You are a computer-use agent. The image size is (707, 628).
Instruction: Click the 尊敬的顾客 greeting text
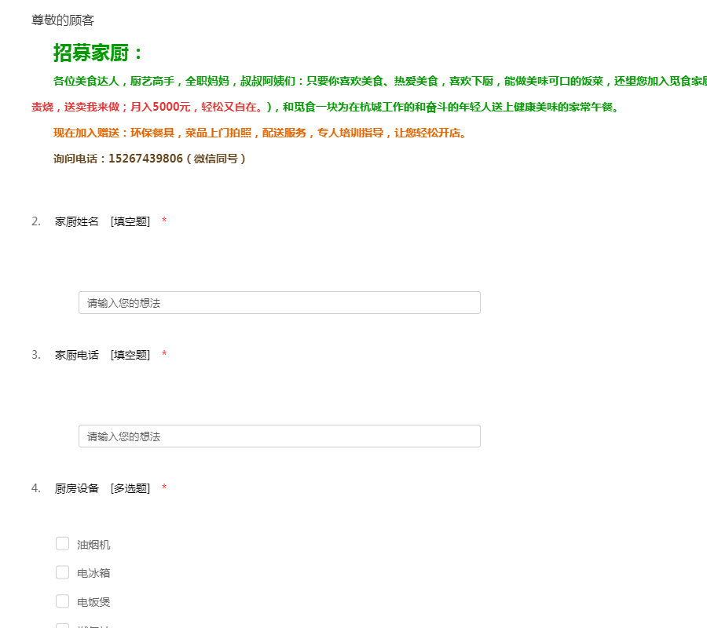click(x=63, y=20)
